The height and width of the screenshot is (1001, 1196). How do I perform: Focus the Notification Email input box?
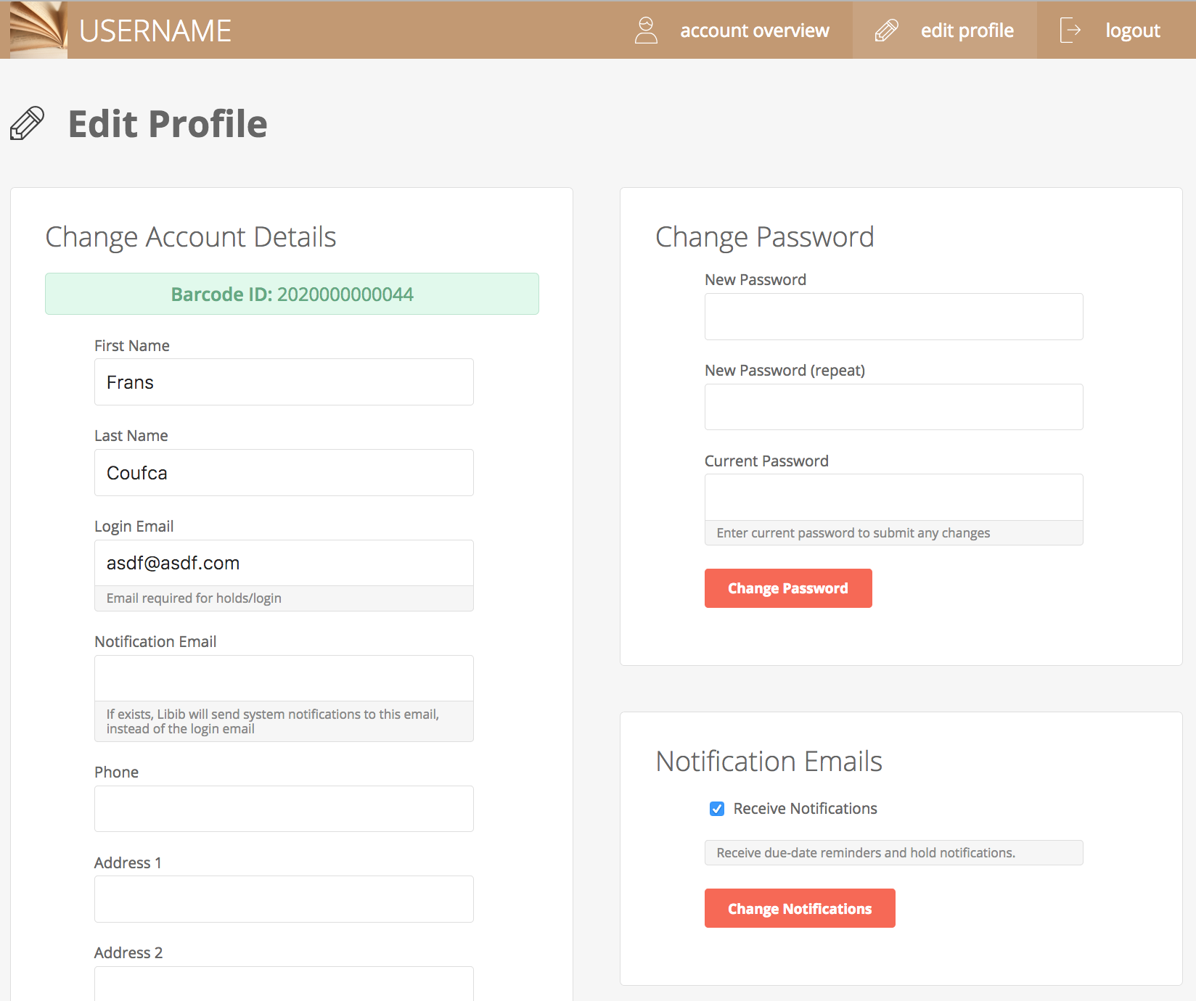(x=284, y=678)
